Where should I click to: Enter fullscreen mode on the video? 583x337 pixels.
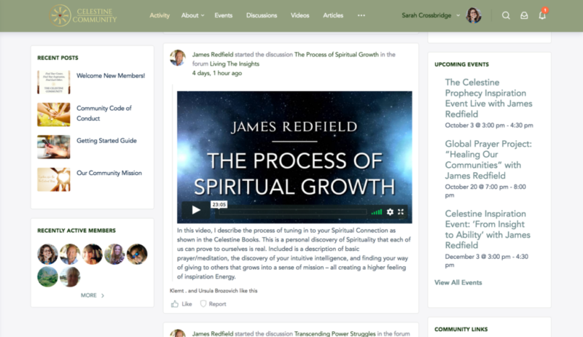400,212
